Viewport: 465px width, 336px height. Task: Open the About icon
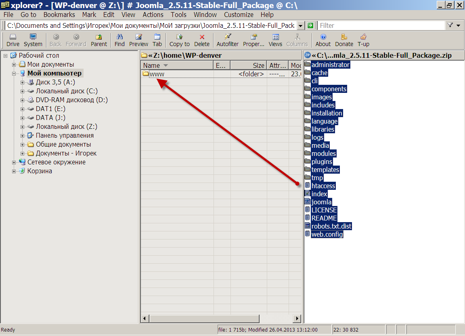point(323,40)
